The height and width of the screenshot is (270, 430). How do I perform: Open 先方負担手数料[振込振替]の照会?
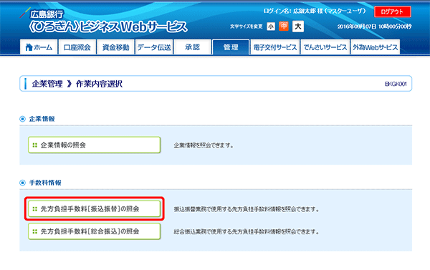95,209
